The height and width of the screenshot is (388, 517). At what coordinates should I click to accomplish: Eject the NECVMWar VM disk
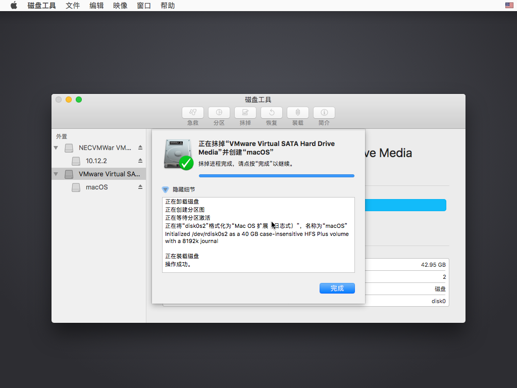click(140, 148)
